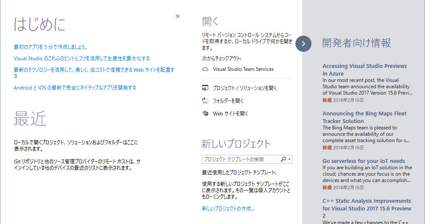Open link 最初のアプリを 5 分で作成しましょう

51,47
